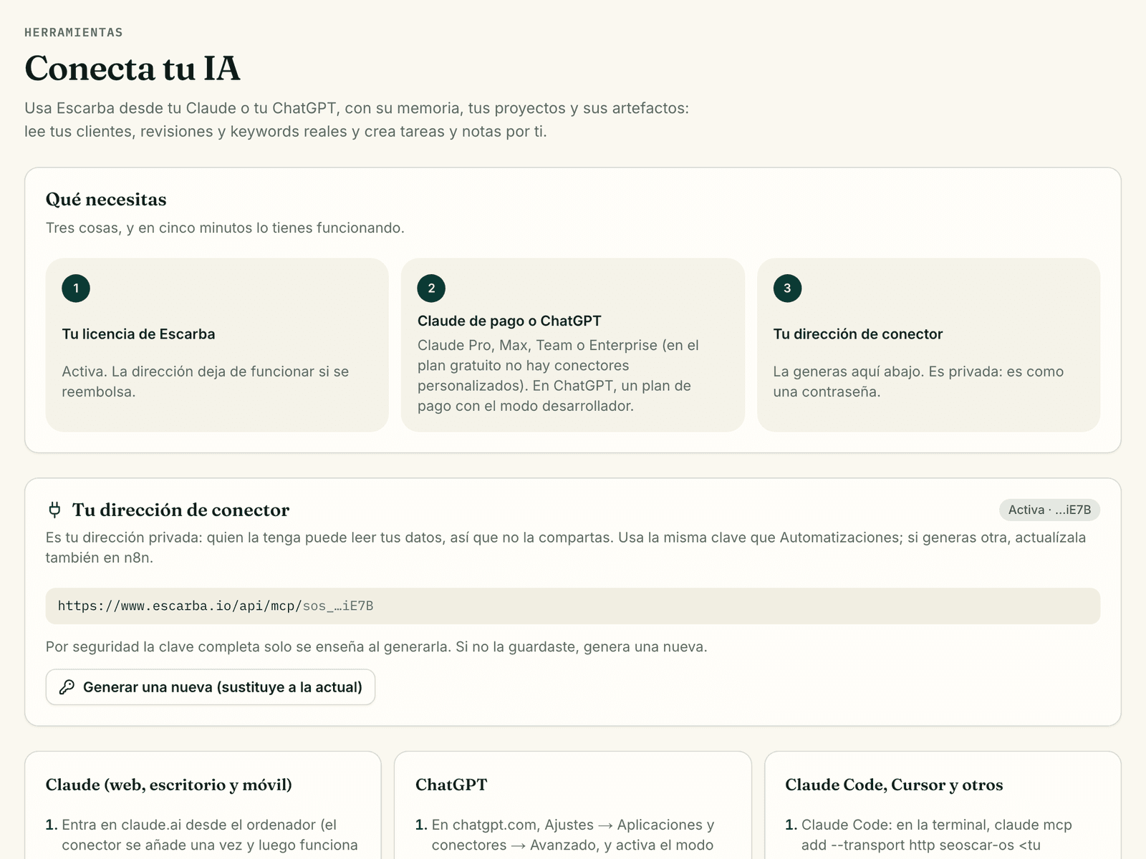The image size is (1146, 859).
Task: Click the Conecta tu IA page title
Action: point(133,69)
